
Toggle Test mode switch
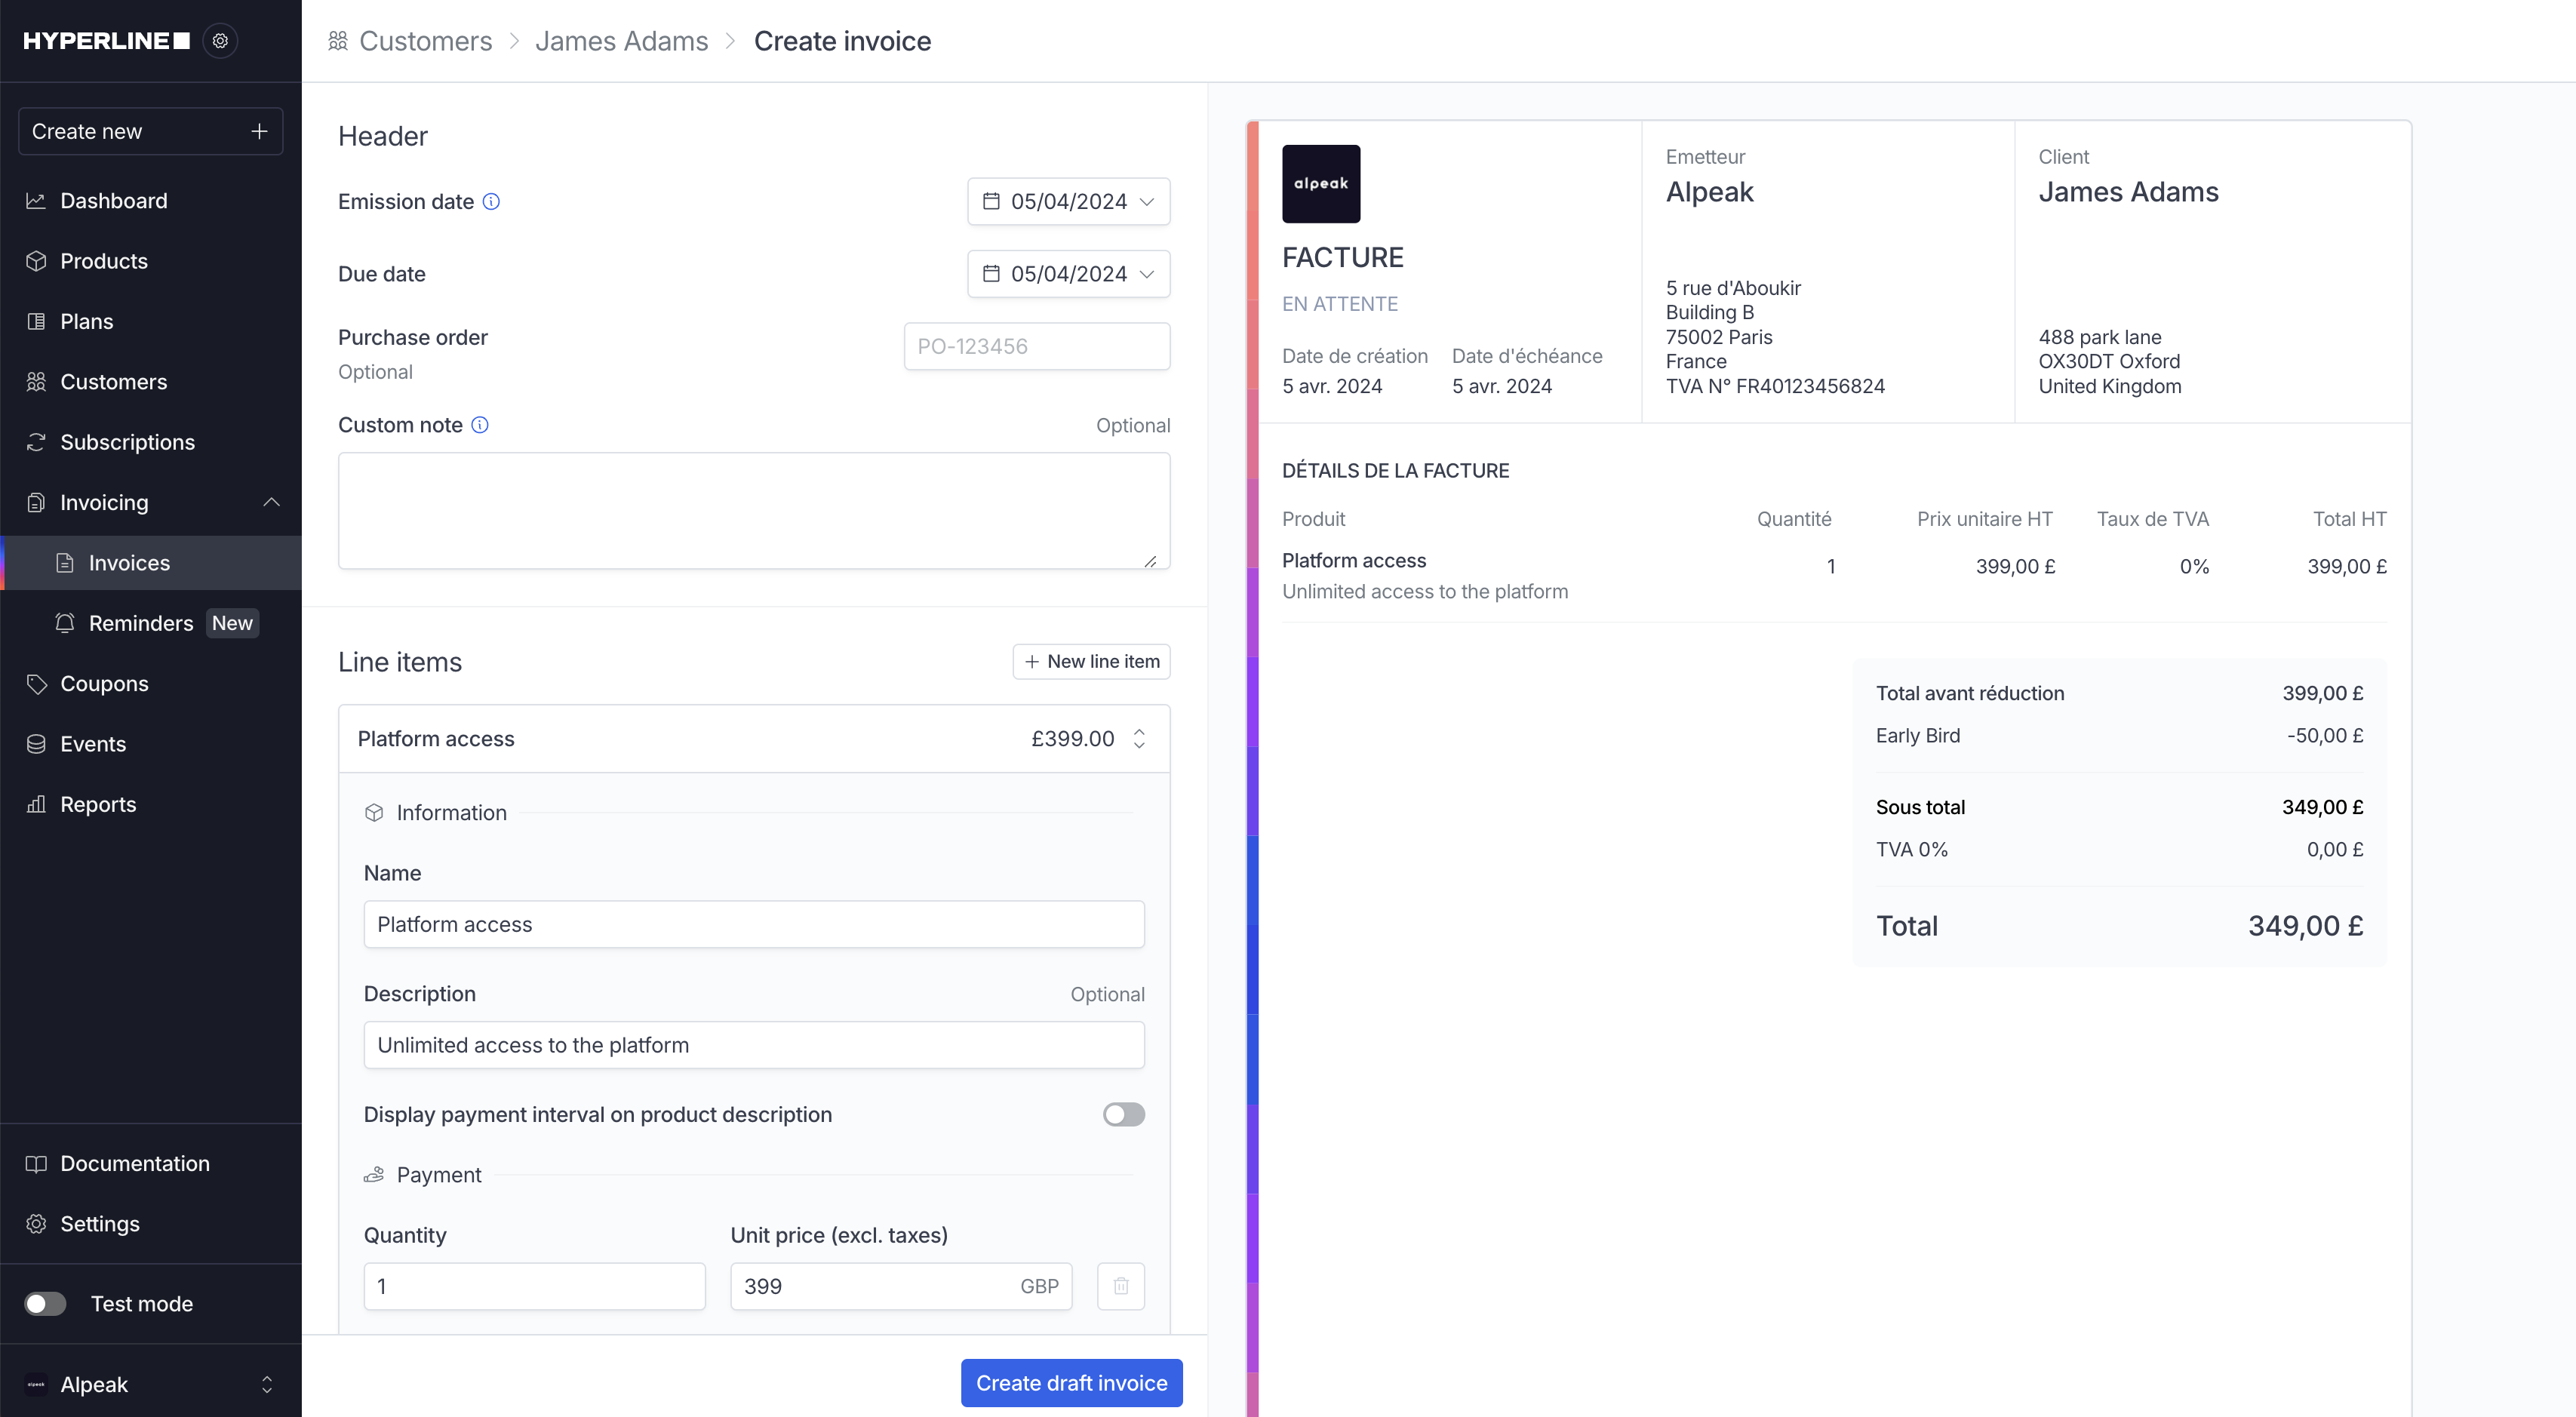click(x=46, y=1303)
